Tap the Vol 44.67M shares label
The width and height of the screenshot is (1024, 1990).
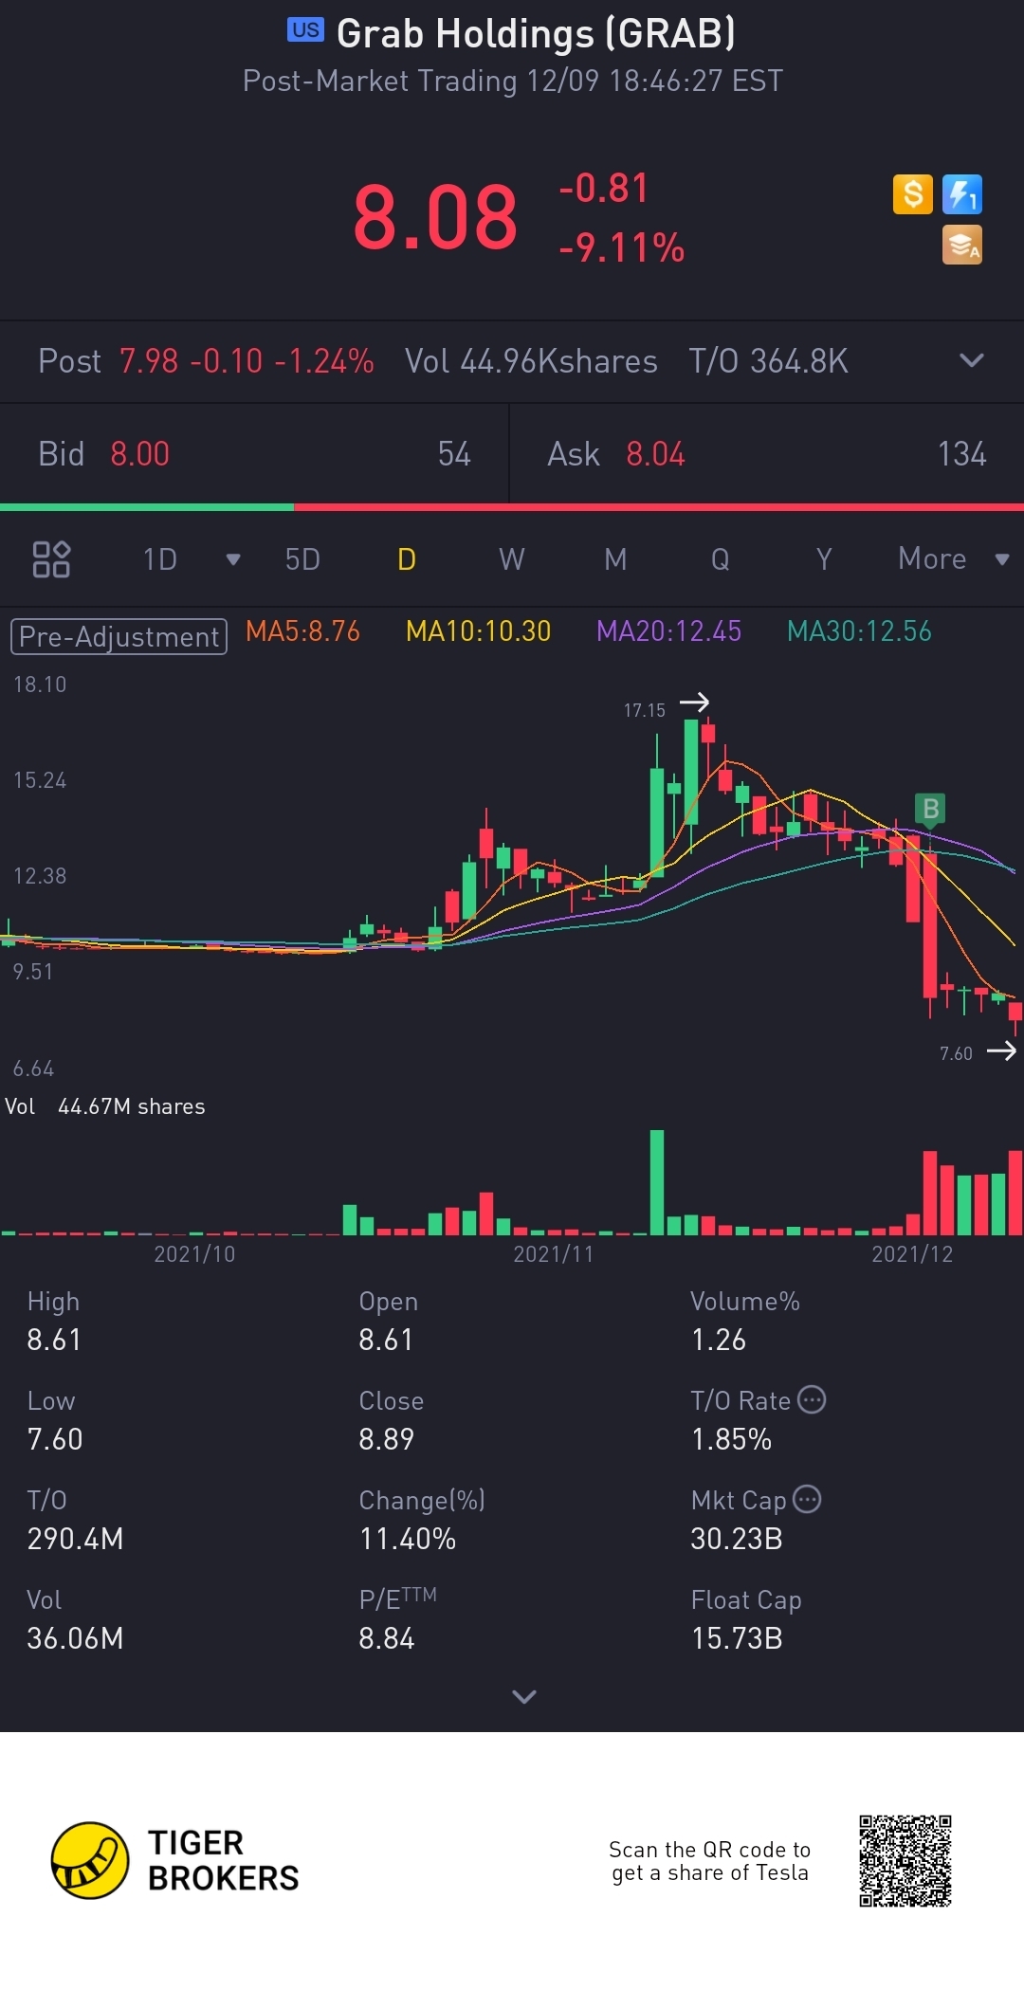coord(105,1106)
